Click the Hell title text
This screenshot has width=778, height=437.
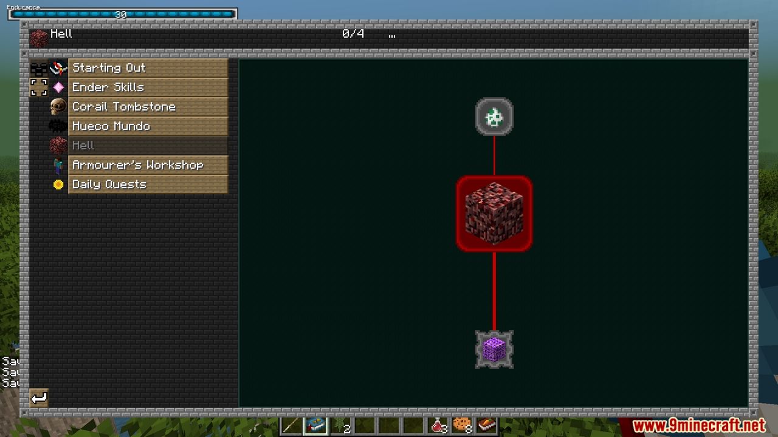pos(61,34)
